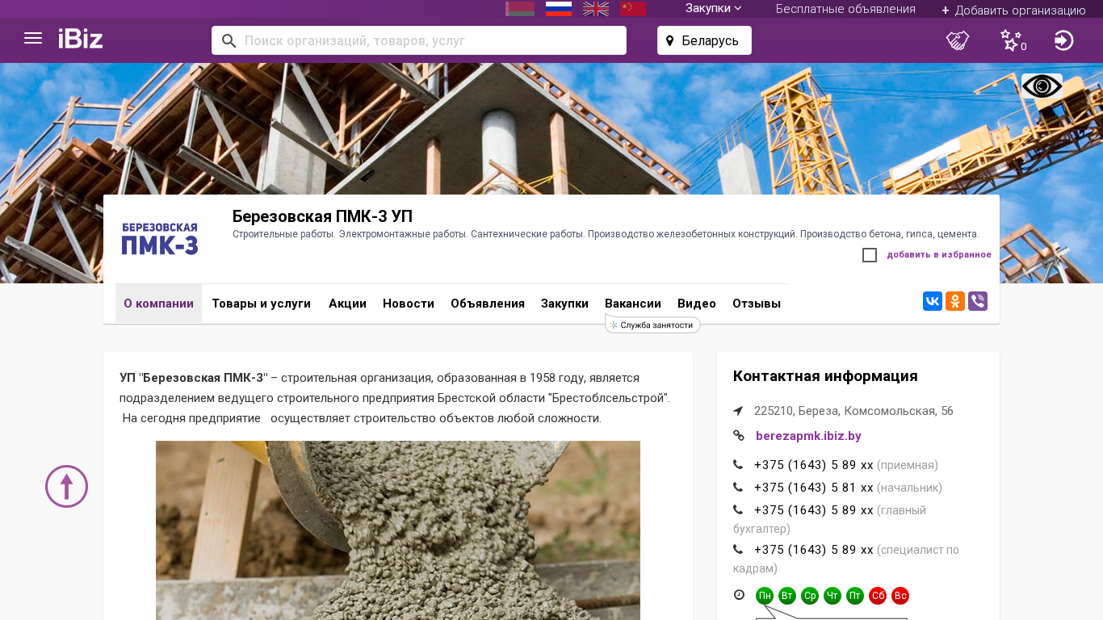Open the Вакансии tab
Screen dimensions: 1103x620
coord(633,304)
